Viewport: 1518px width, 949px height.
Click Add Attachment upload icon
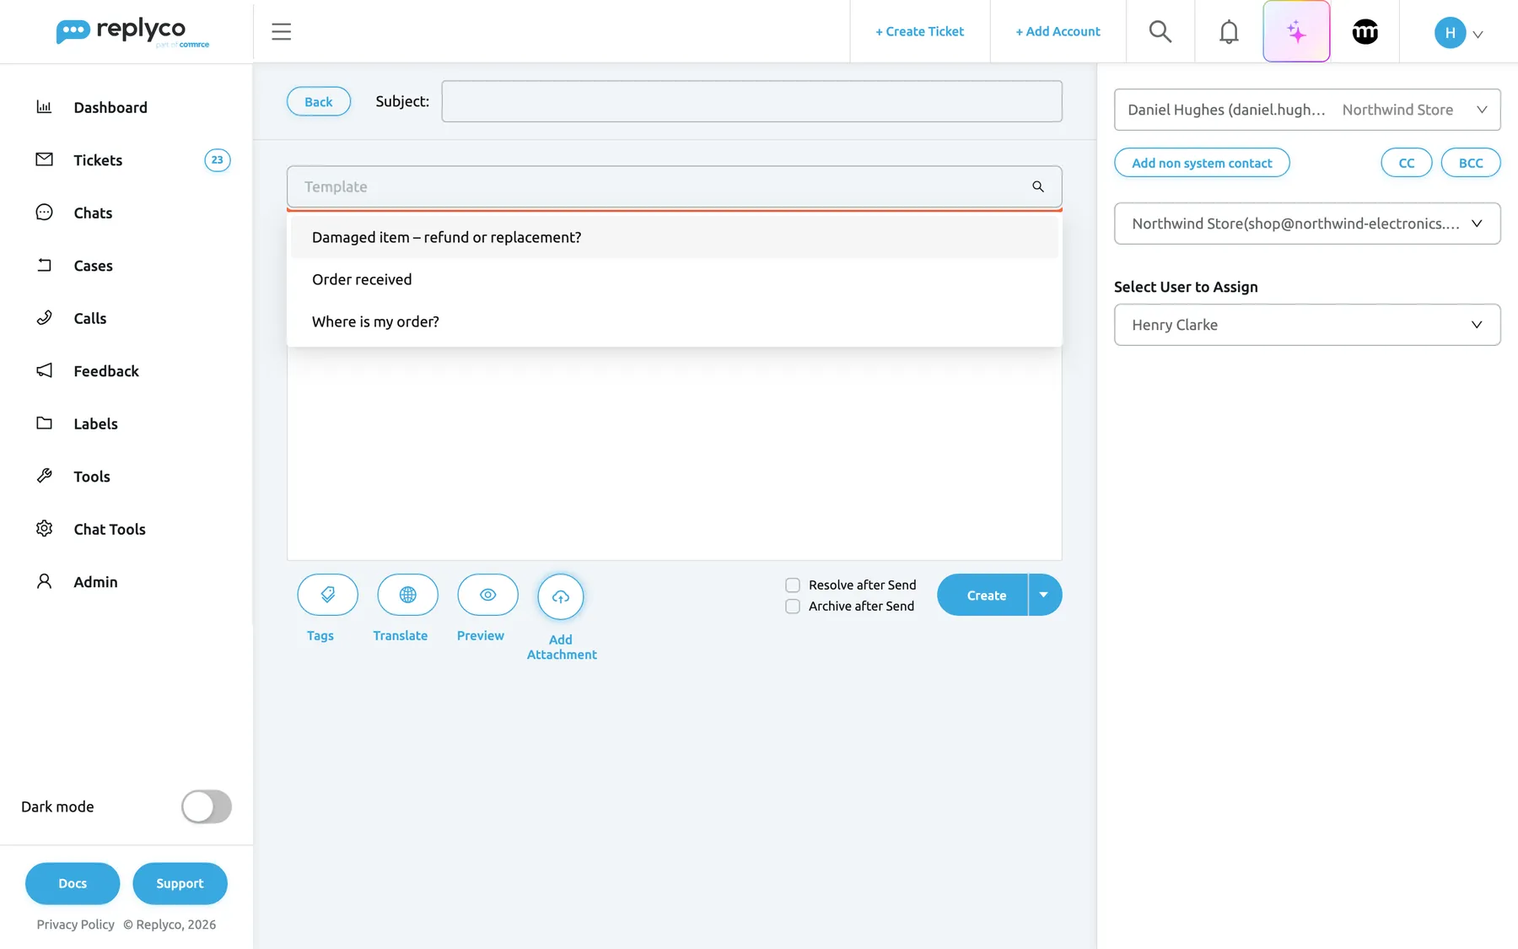click(x=561, y=596)
